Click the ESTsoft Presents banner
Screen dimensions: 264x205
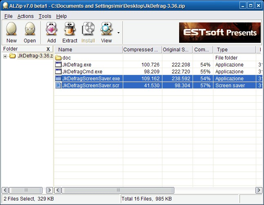coord(220,33)
